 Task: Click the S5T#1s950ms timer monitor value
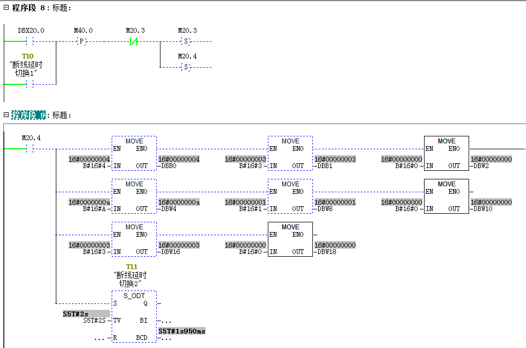(182, 331)
